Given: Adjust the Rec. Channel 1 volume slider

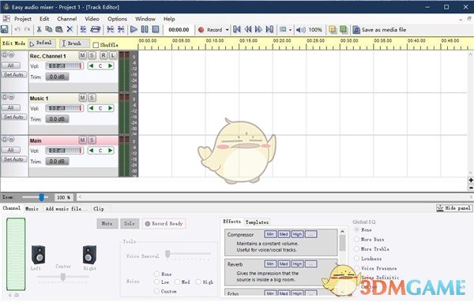Looking at the screenshot, I should [x=65, y=65].
